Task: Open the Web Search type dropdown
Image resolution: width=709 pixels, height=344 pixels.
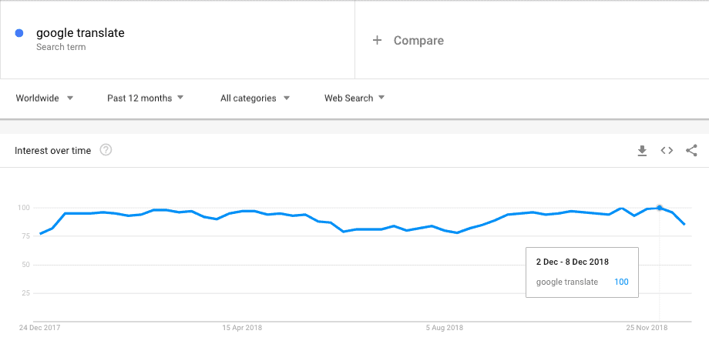Action: [354, 98]
